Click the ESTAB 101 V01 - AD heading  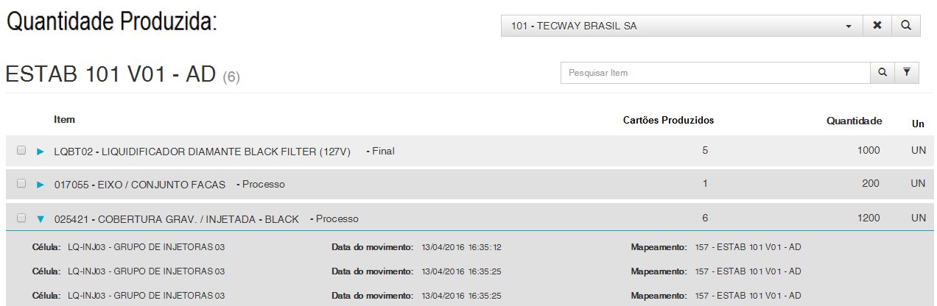110,74
